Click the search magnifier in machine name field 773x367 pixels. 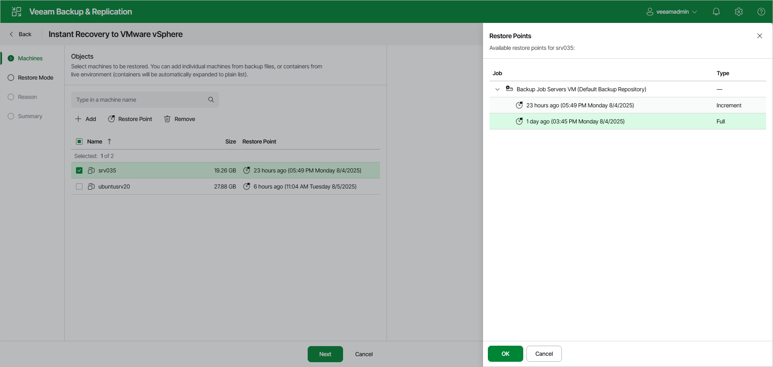tap(211, 100)
